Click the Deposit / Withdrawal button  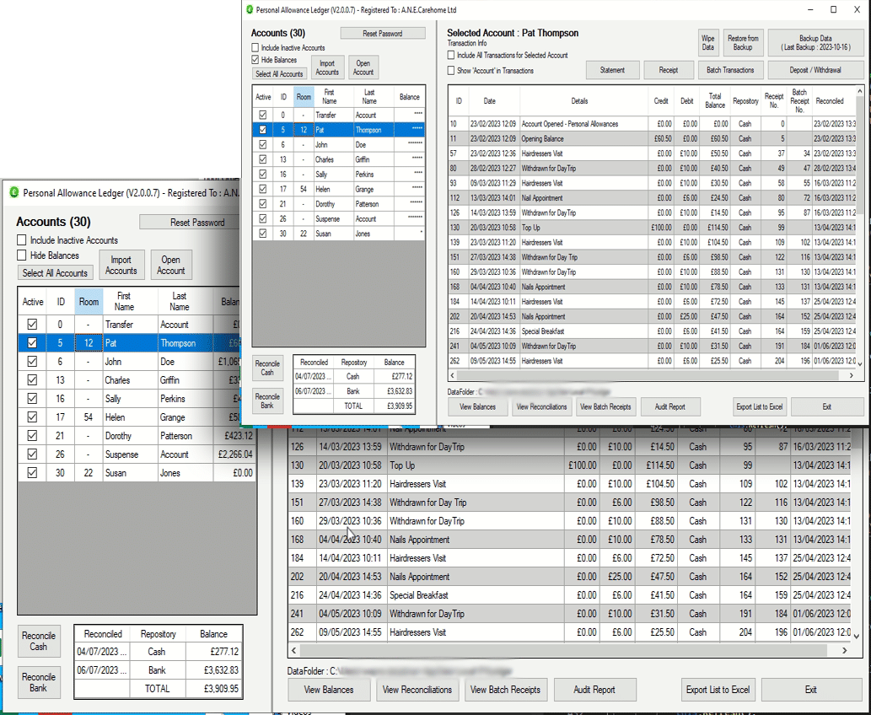pos(815,70)
